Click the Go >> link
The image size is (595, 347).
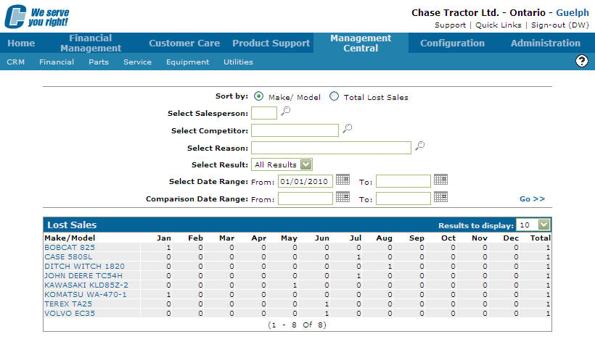click(x=532, y=199)
